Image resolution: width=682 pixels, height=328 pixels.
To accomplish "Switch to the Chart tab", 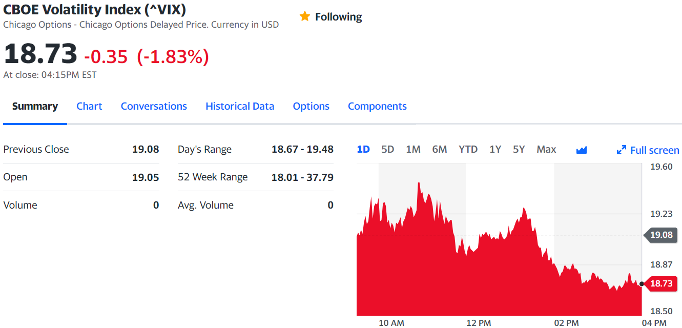I will point(89,106).
